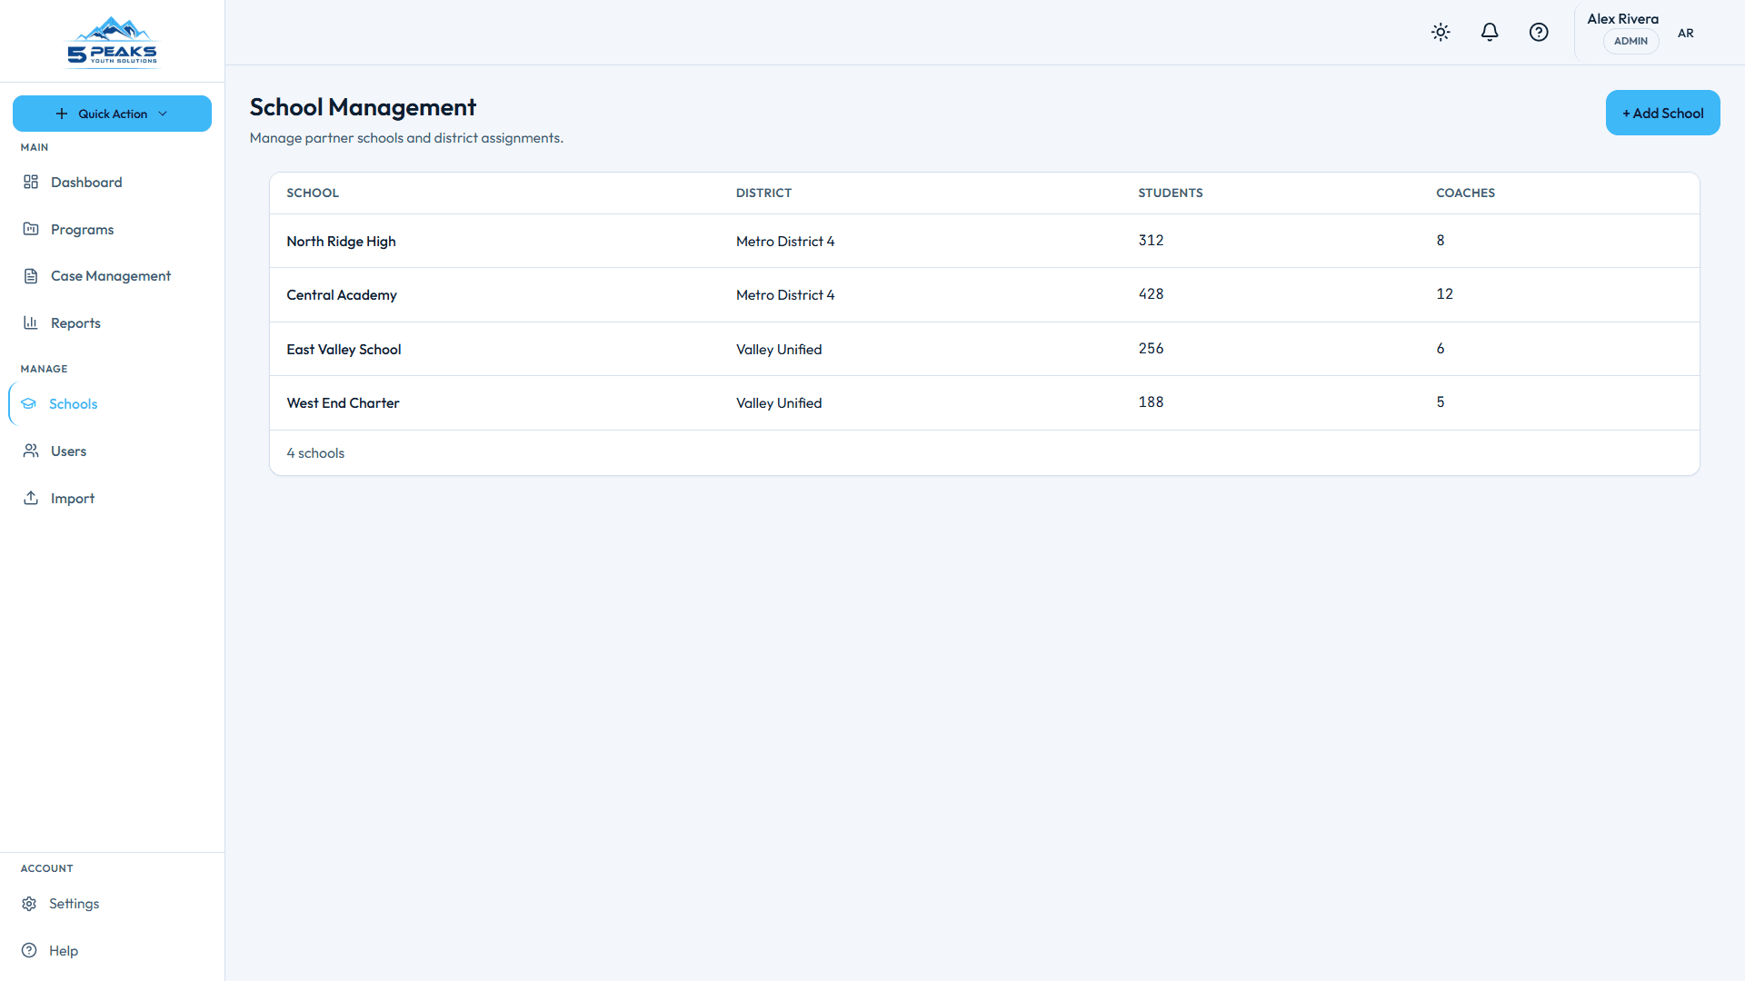Select East Valley School name
1745x981 pixels.
coord(344,349)
